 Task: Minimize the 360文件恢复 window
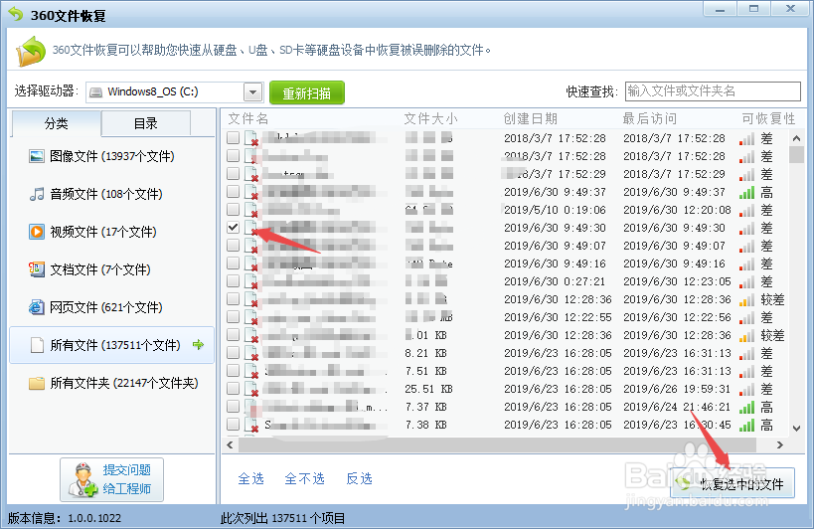(x=720, y=9)
